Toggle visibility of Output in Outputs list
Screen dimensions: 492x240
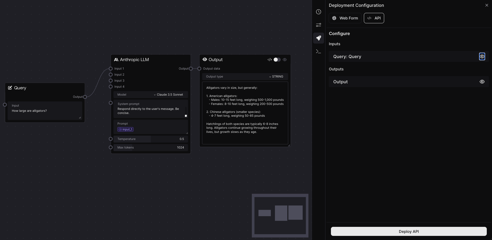[x=482, y=82]
